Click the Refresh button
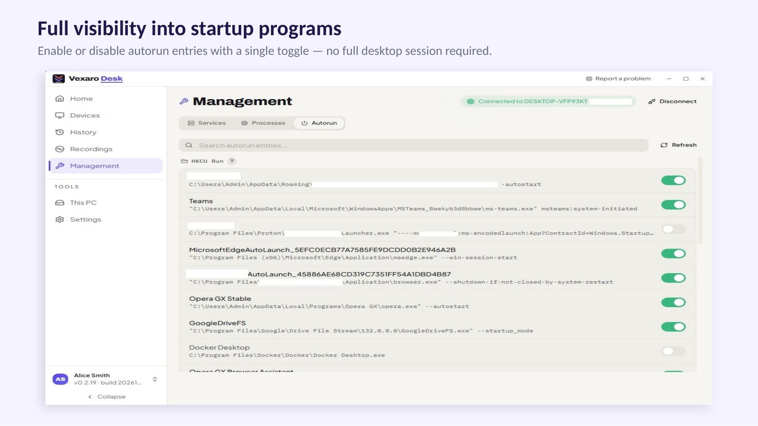758x426 pixels. [678, 145]
